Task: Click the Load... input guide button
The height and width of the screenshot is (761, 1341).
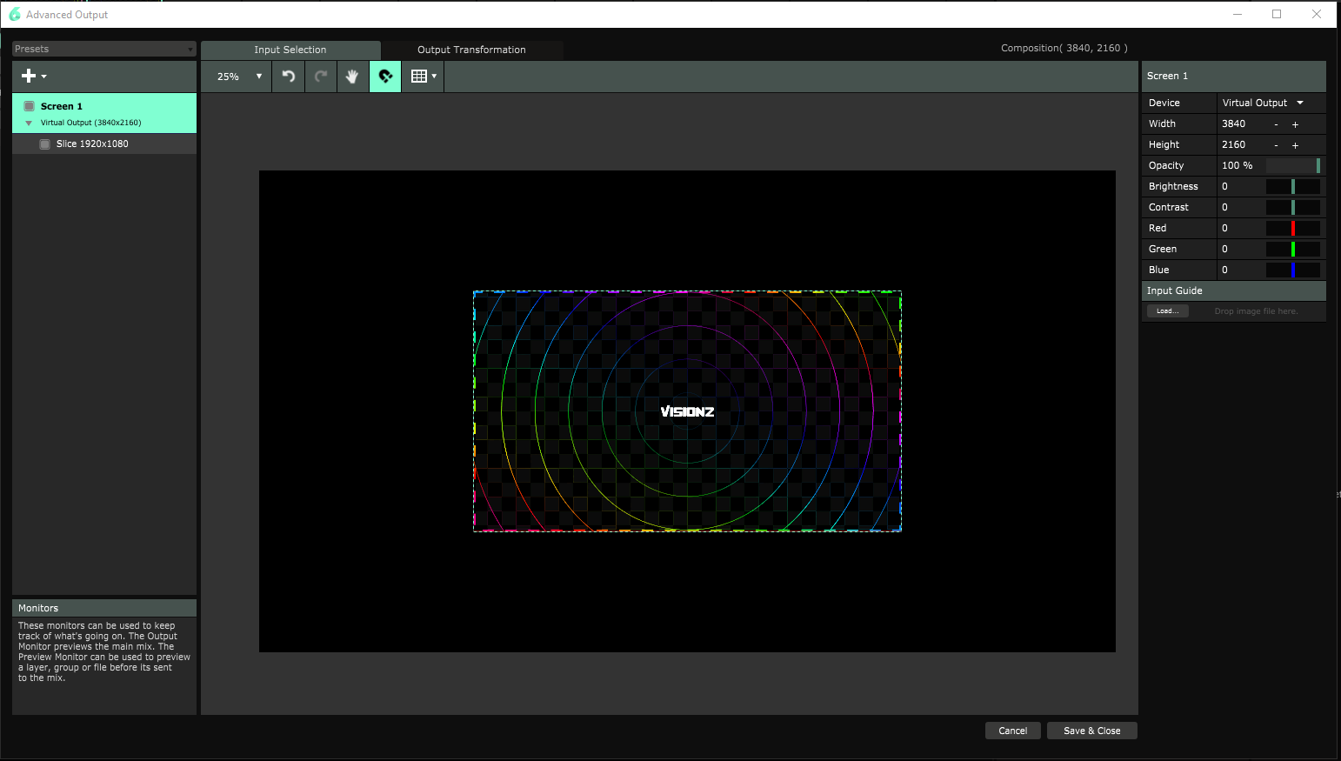Action: (1167, 311)
